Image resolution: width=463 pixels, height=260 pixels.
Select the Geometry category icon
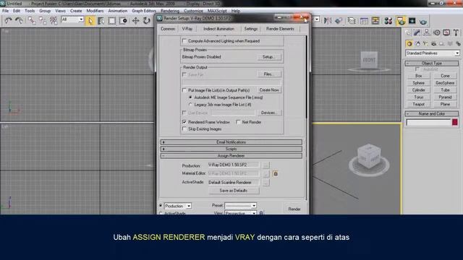click(x=409, y=44)
